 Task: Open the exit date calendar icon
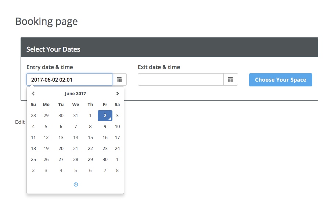point(230,79)
